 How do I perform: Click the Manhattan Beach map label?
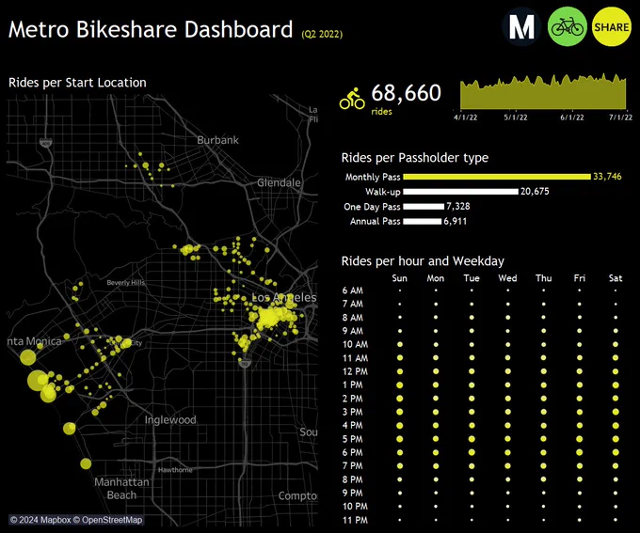[121, 489]
